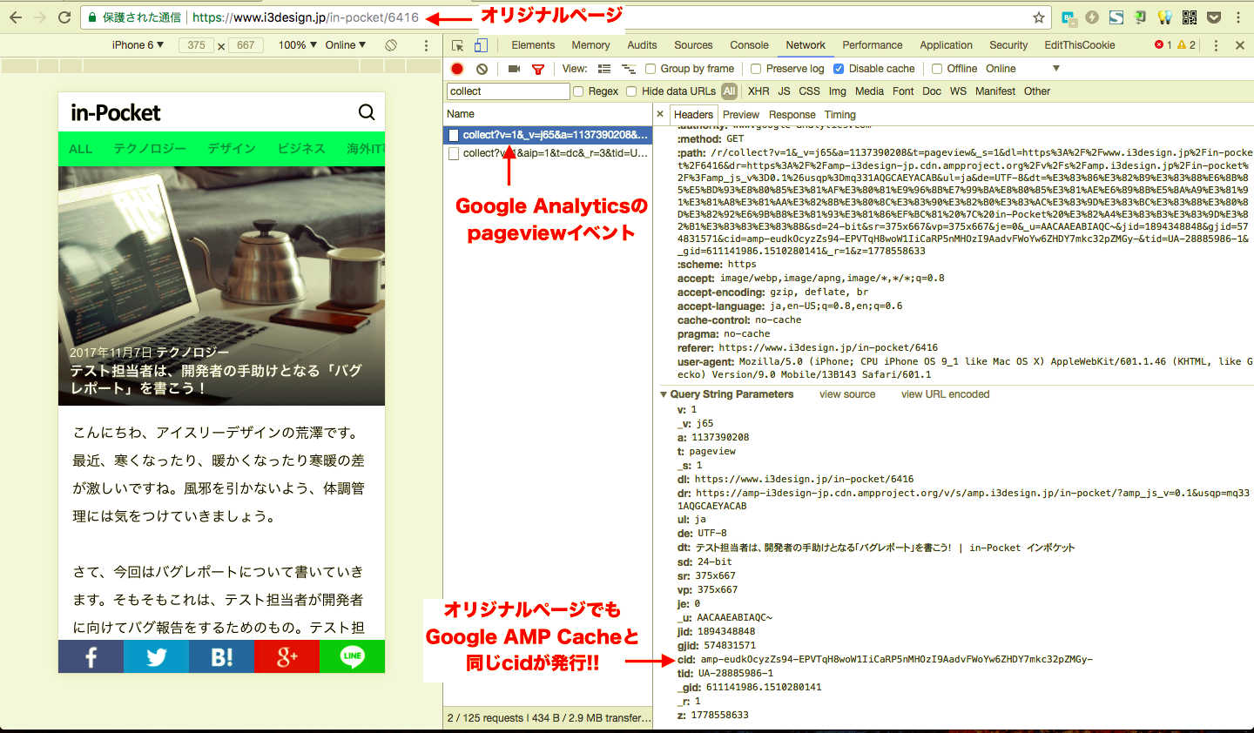Viewport: 1254px width, 733px height.
Task: Open the lightning bolt AMP extension
Action: pos(1092,17)
